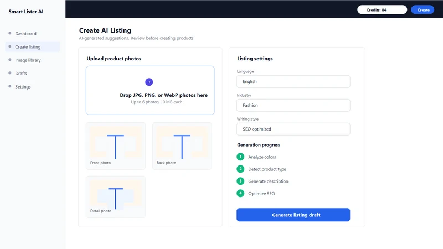Click Generate listing draft button
The width and height of the screenshot is (443, 249).
(293, 215)
